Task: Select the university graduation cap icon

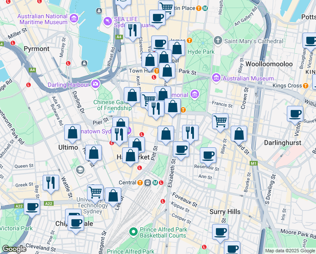Action: (80, 170)
